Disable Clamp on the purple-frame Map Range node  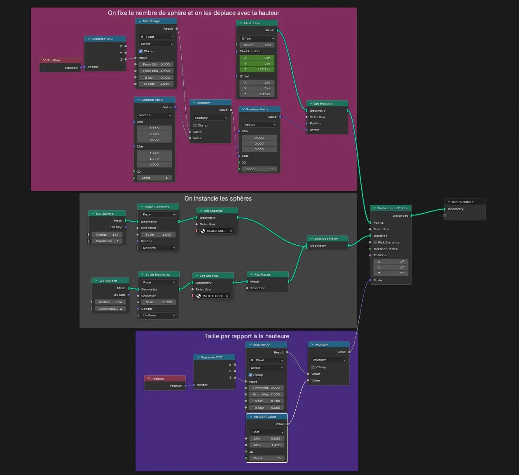pyautogui.click(x=250, y=375)
